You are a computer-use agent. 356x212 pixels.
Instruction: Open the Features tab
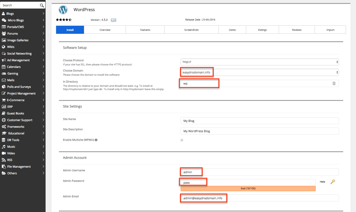tap(145, 30)
